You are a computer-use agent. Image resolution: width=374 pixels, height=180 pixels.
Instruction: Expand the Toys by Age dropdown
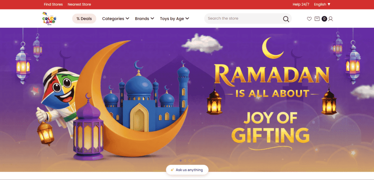(174, 19)
